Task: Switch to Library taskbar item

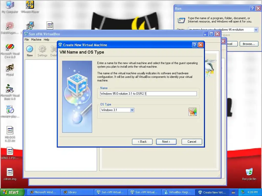Action: (x=77, y=192)
